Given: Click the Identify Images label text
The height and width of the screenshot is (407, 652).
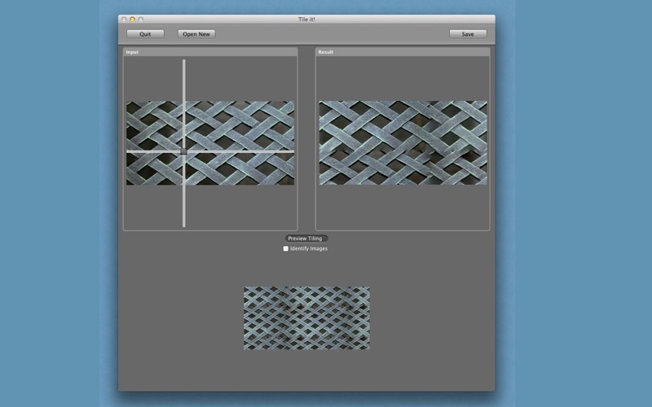Looking at the screenshot, I should point(309,248).
